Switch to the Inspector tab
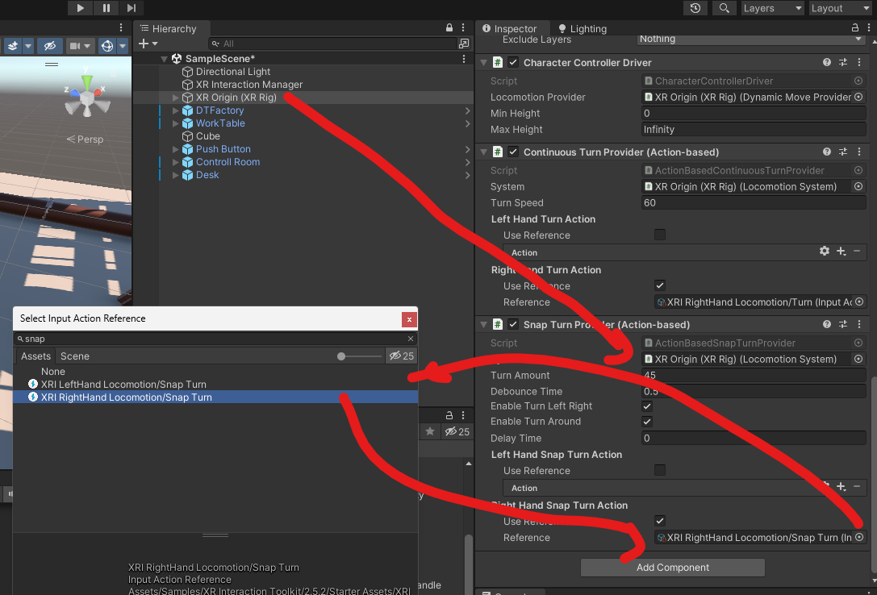The height and width of the screenshot is (595, 877). coord(509,28)
